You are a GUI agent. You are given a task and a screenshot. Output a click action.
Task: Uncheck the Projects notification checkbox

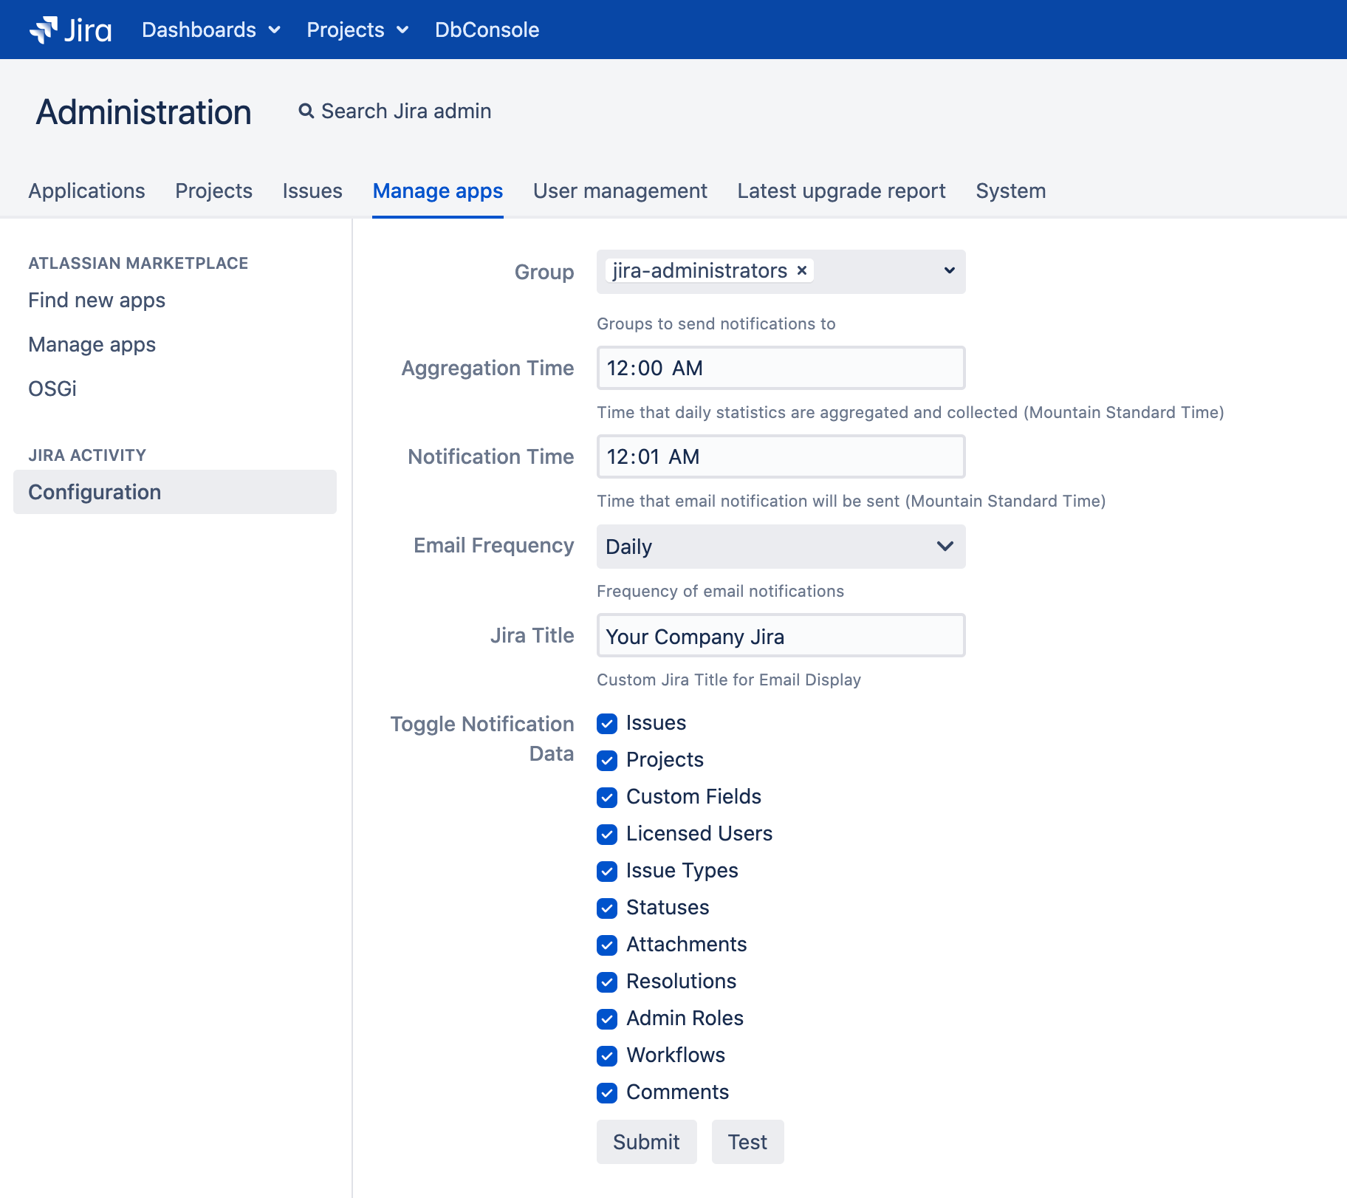click(x=607, y=761)
